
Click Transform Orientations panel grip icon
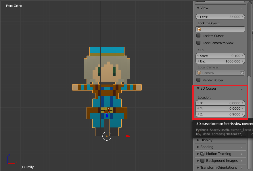[x=243, y=168]
